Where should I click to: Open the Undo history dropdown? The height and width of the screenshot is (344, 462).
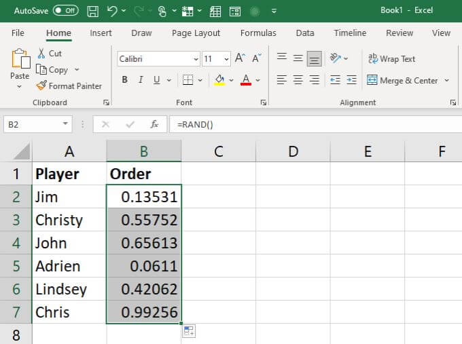[124, 11]
